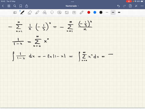
Task: Open the more options ellipsis menu
Action: pos(142,6)
